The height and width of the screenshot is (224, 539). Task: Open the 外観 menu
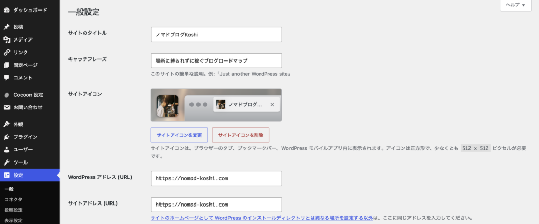tap(30, 125)
